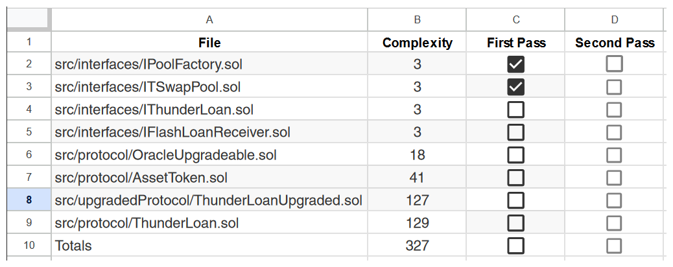Uncheck First Pass for IPoolFactory.sol
The height and width of the screenshot is (267, 673).
516,64
